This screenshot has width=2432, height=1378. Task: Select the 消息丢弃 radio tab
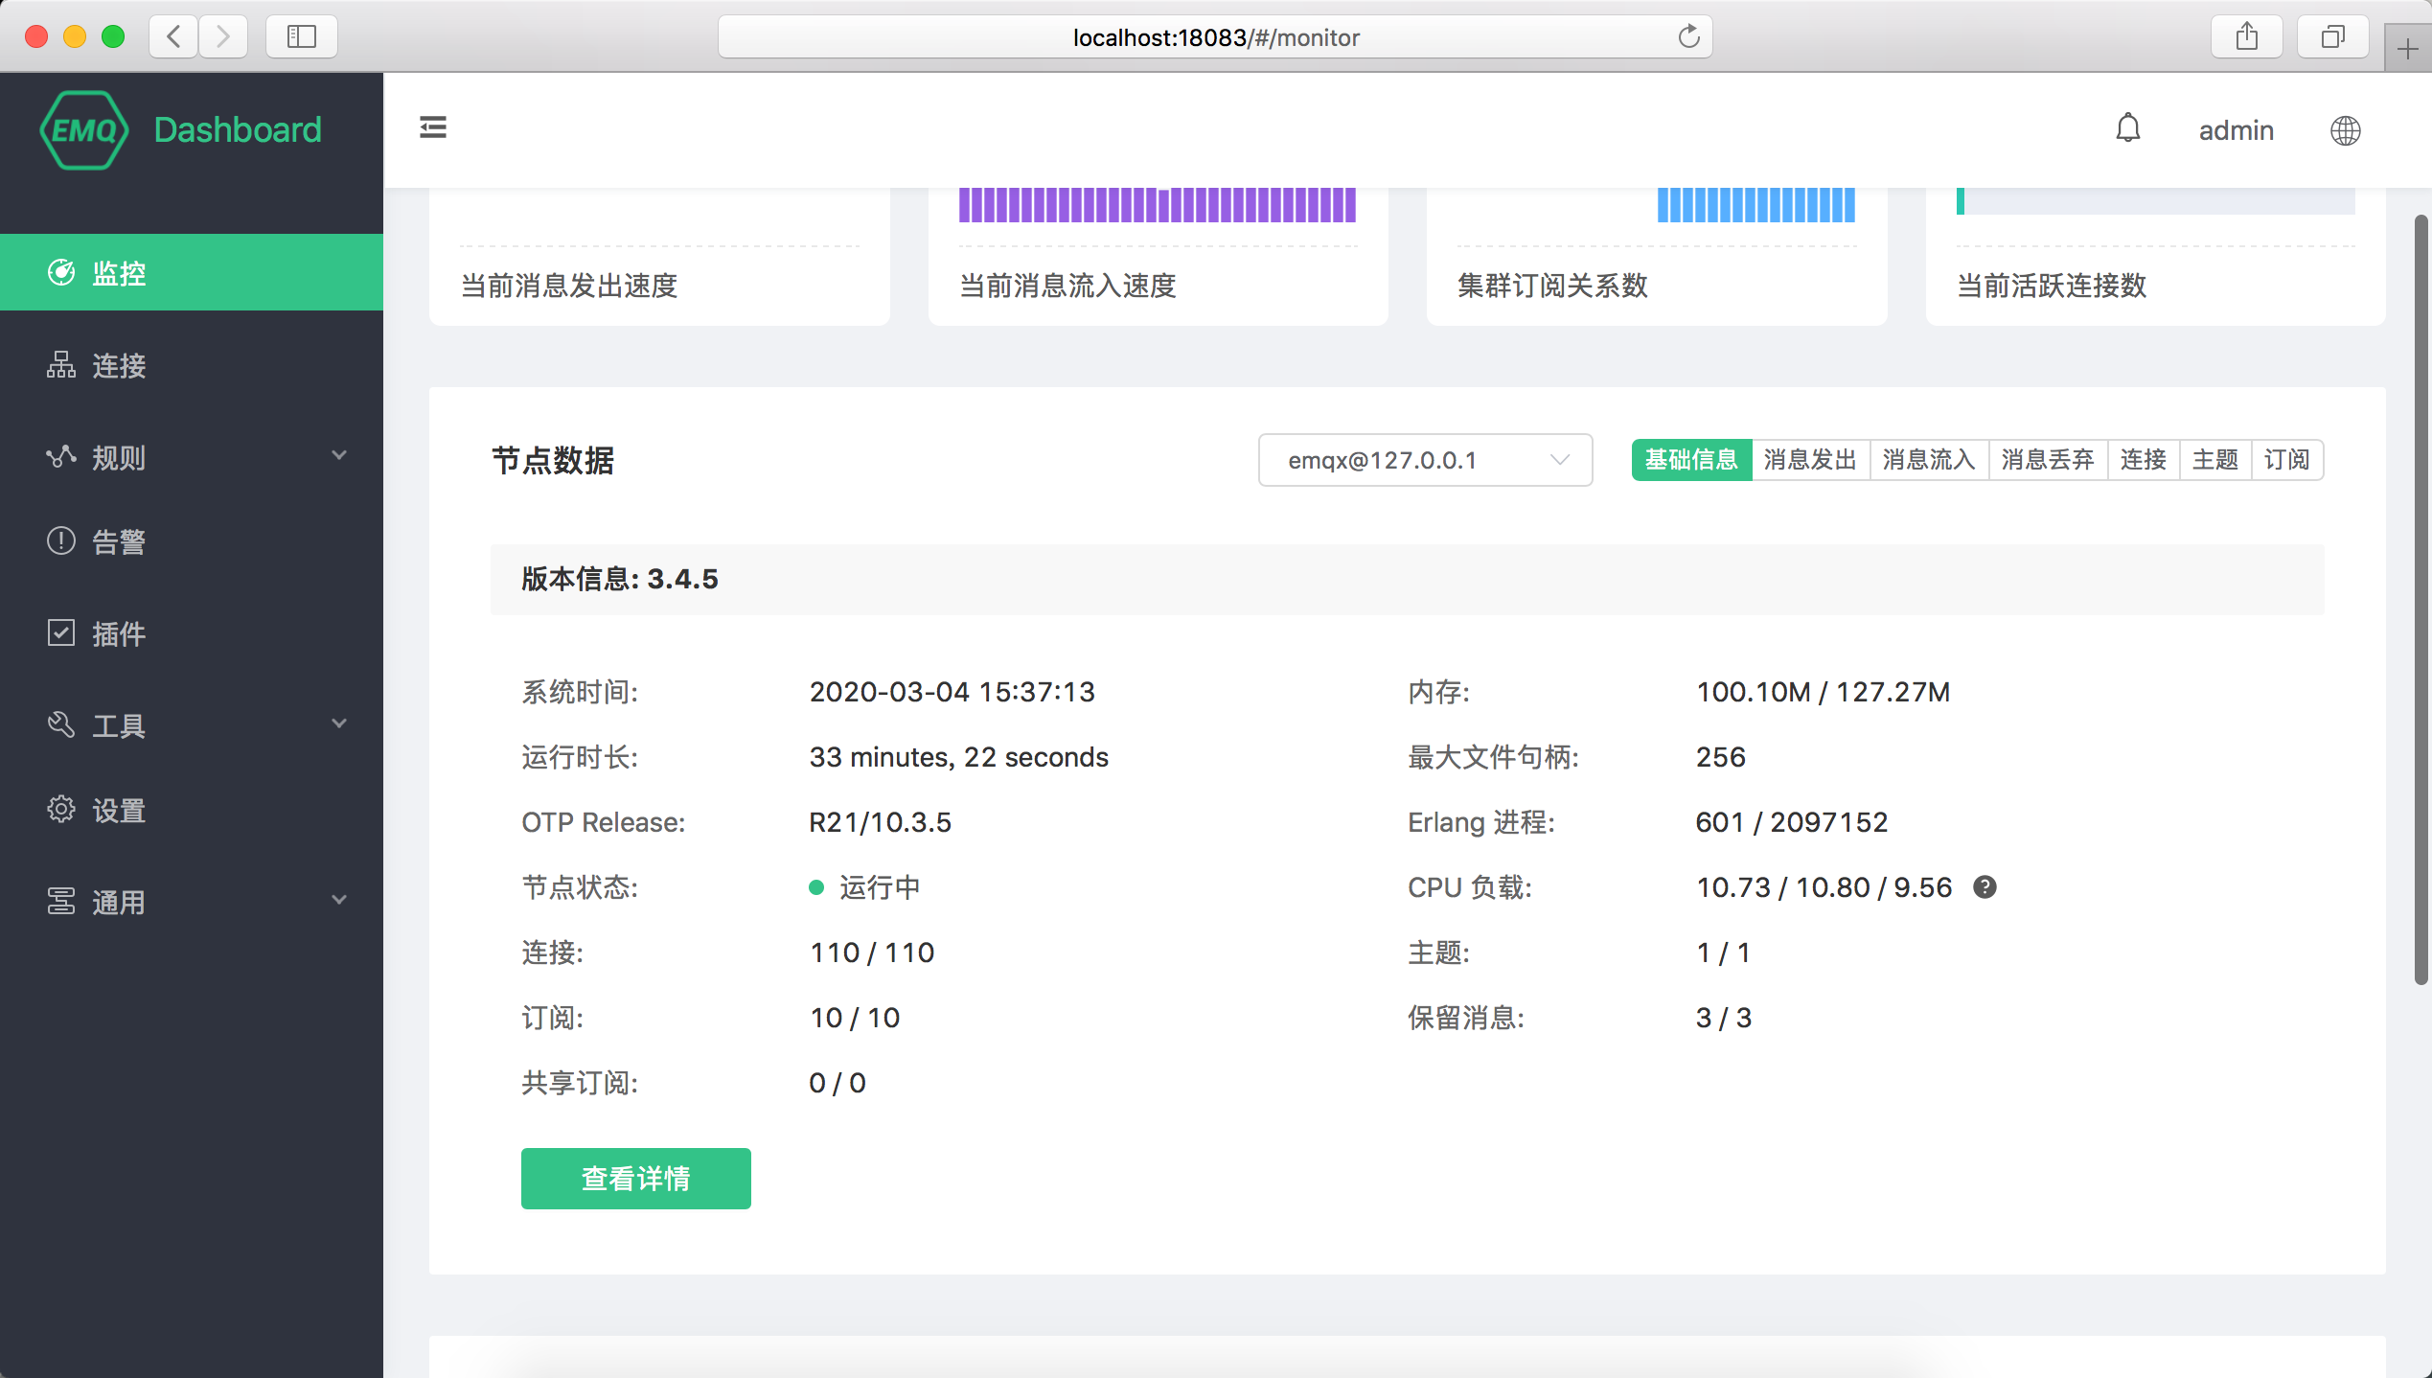[x=2048, y=460]
